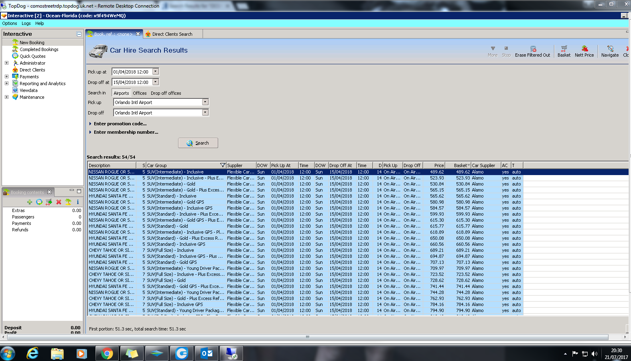The height and width of the screenshot is (361, 631).
Task: Sort results by Description column header
Action: click(112, 165)
